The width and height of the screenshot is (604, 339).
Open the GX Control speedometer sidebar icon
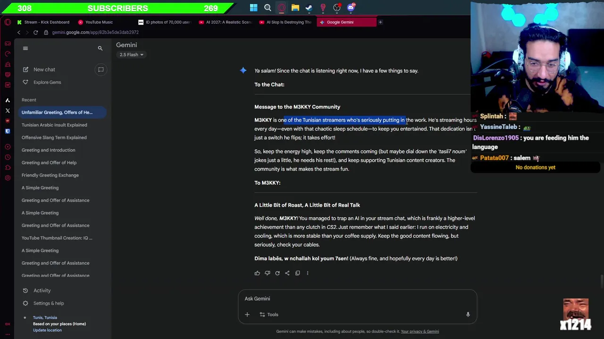coord(8,54)
